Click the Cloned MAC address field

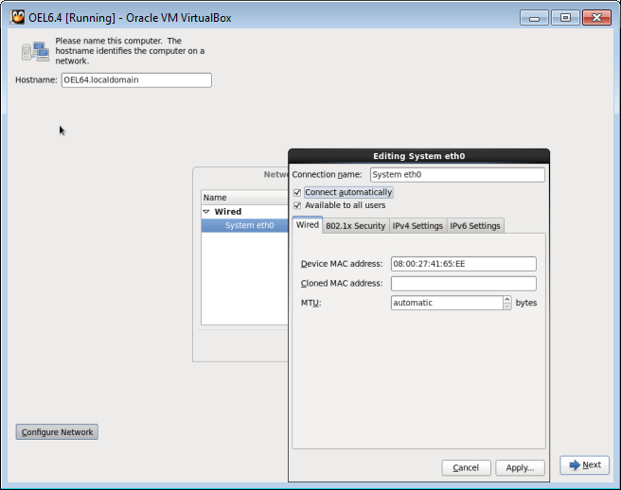point(464,284)
